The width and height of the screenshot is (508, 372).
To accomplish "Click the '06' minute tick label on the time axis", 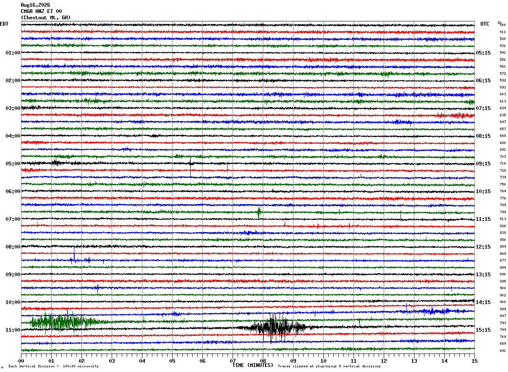I will coord(202,361).
